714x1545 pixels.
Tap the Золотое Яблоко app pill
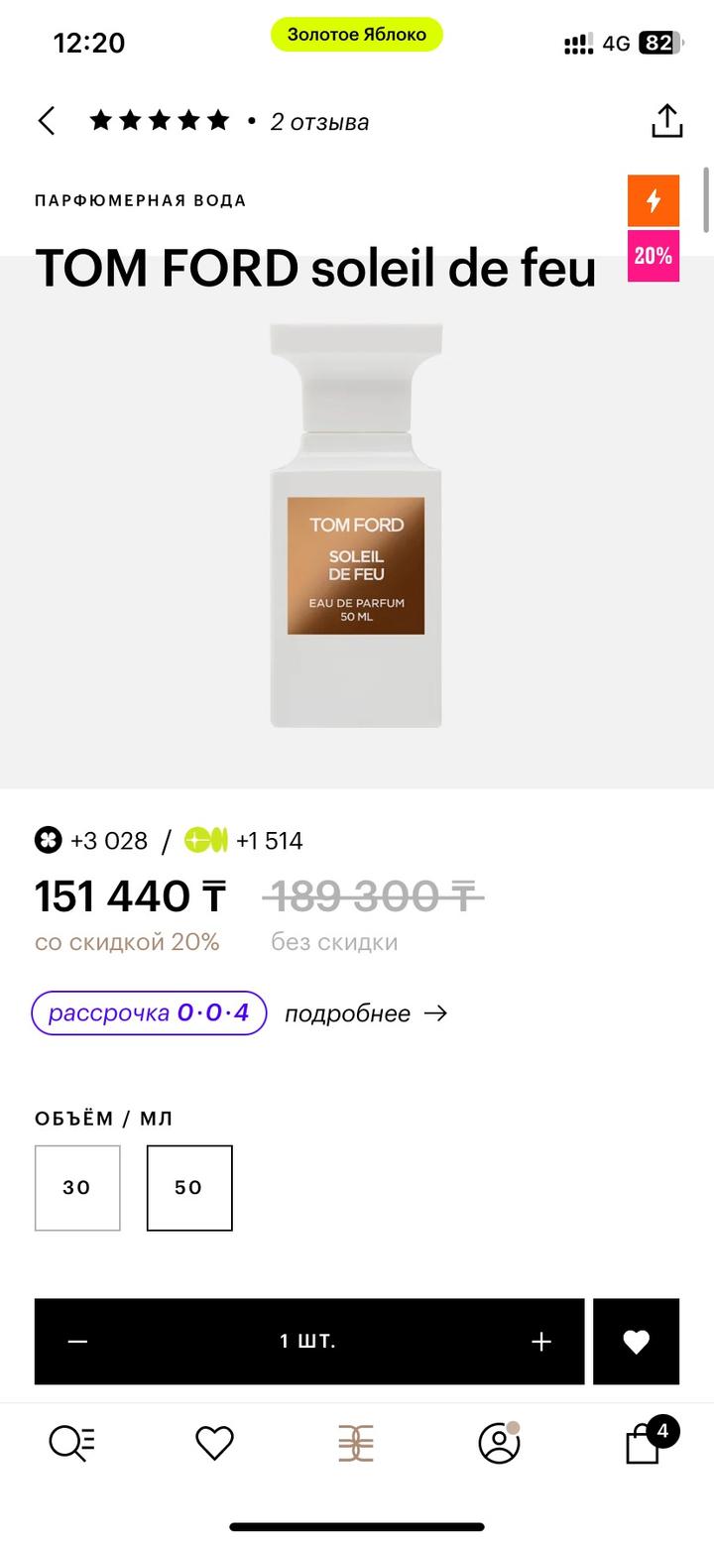357,35
